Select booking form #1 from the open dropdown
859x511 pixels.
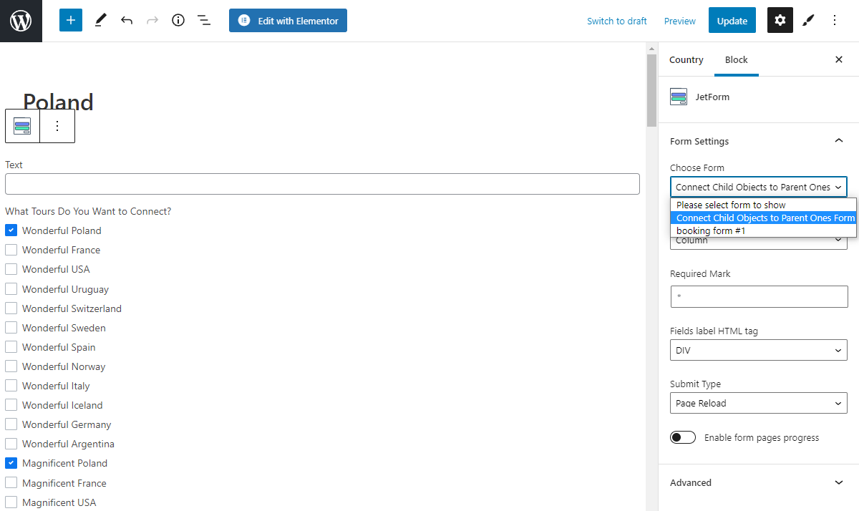click(x=710, y=230)
